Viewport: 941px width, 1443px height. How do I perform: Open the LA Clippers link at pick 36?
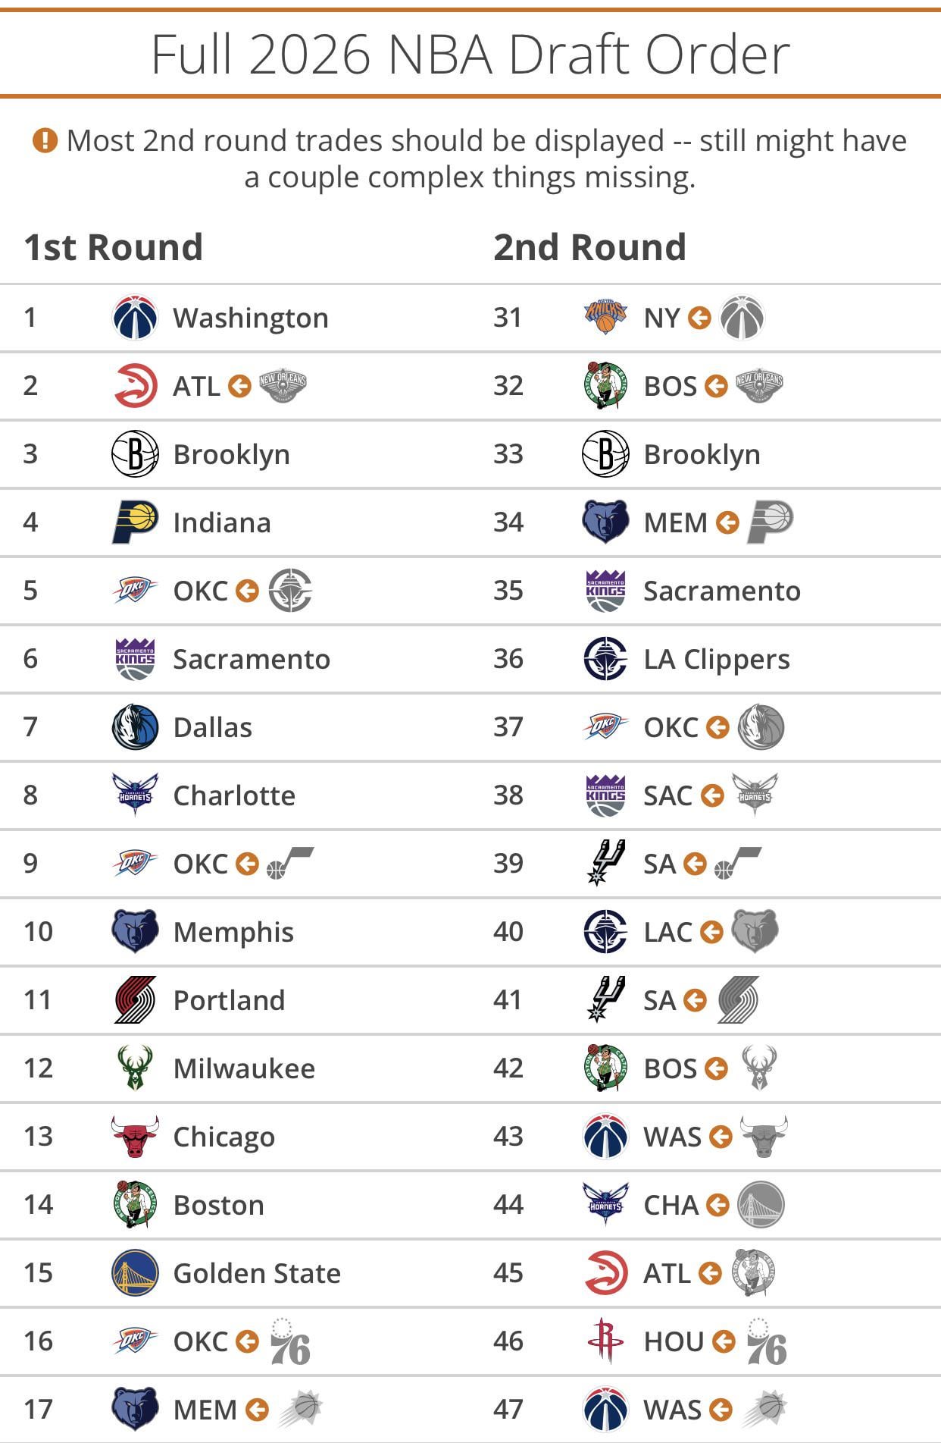716,659
